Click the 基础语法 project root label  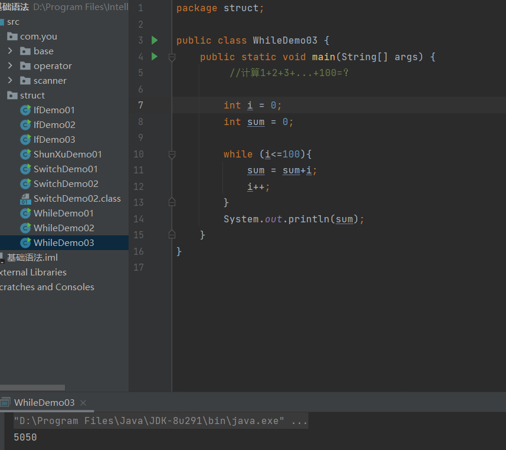(15, 6)
